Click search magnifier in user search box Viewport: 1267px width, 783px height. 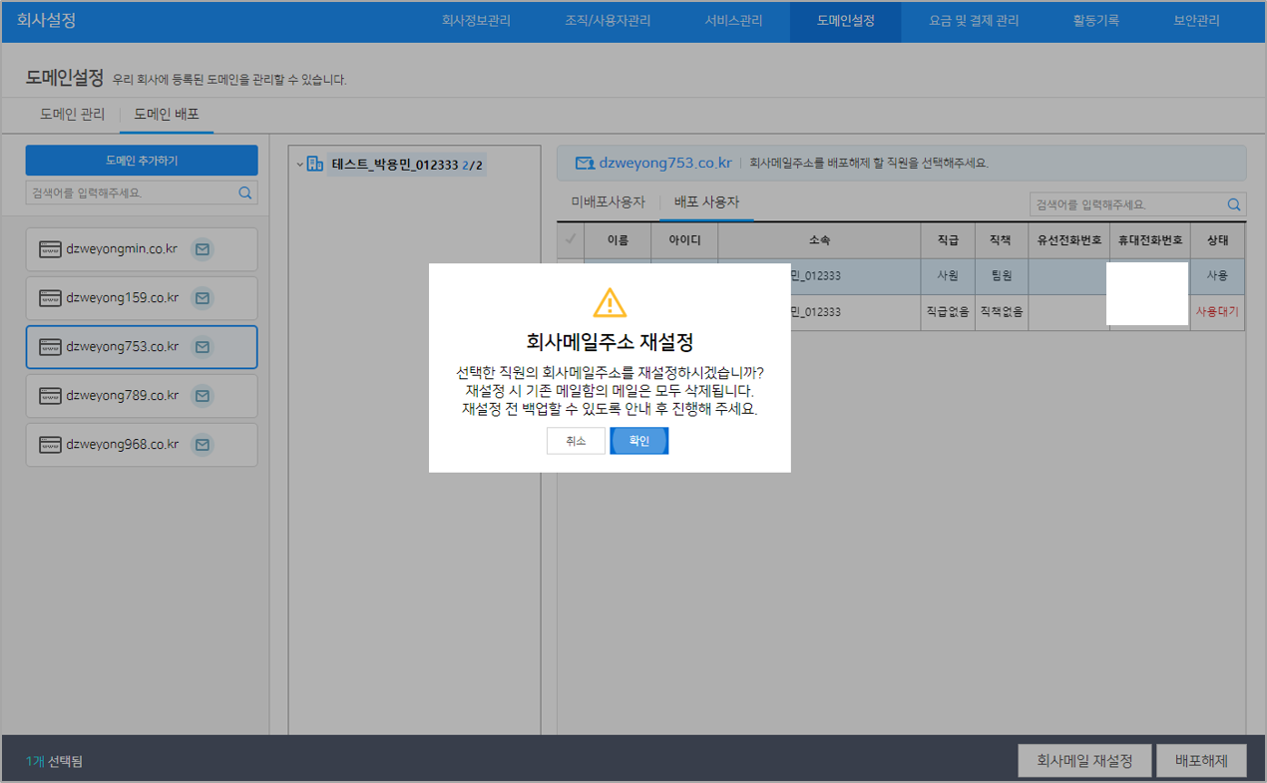point(1234,205)
